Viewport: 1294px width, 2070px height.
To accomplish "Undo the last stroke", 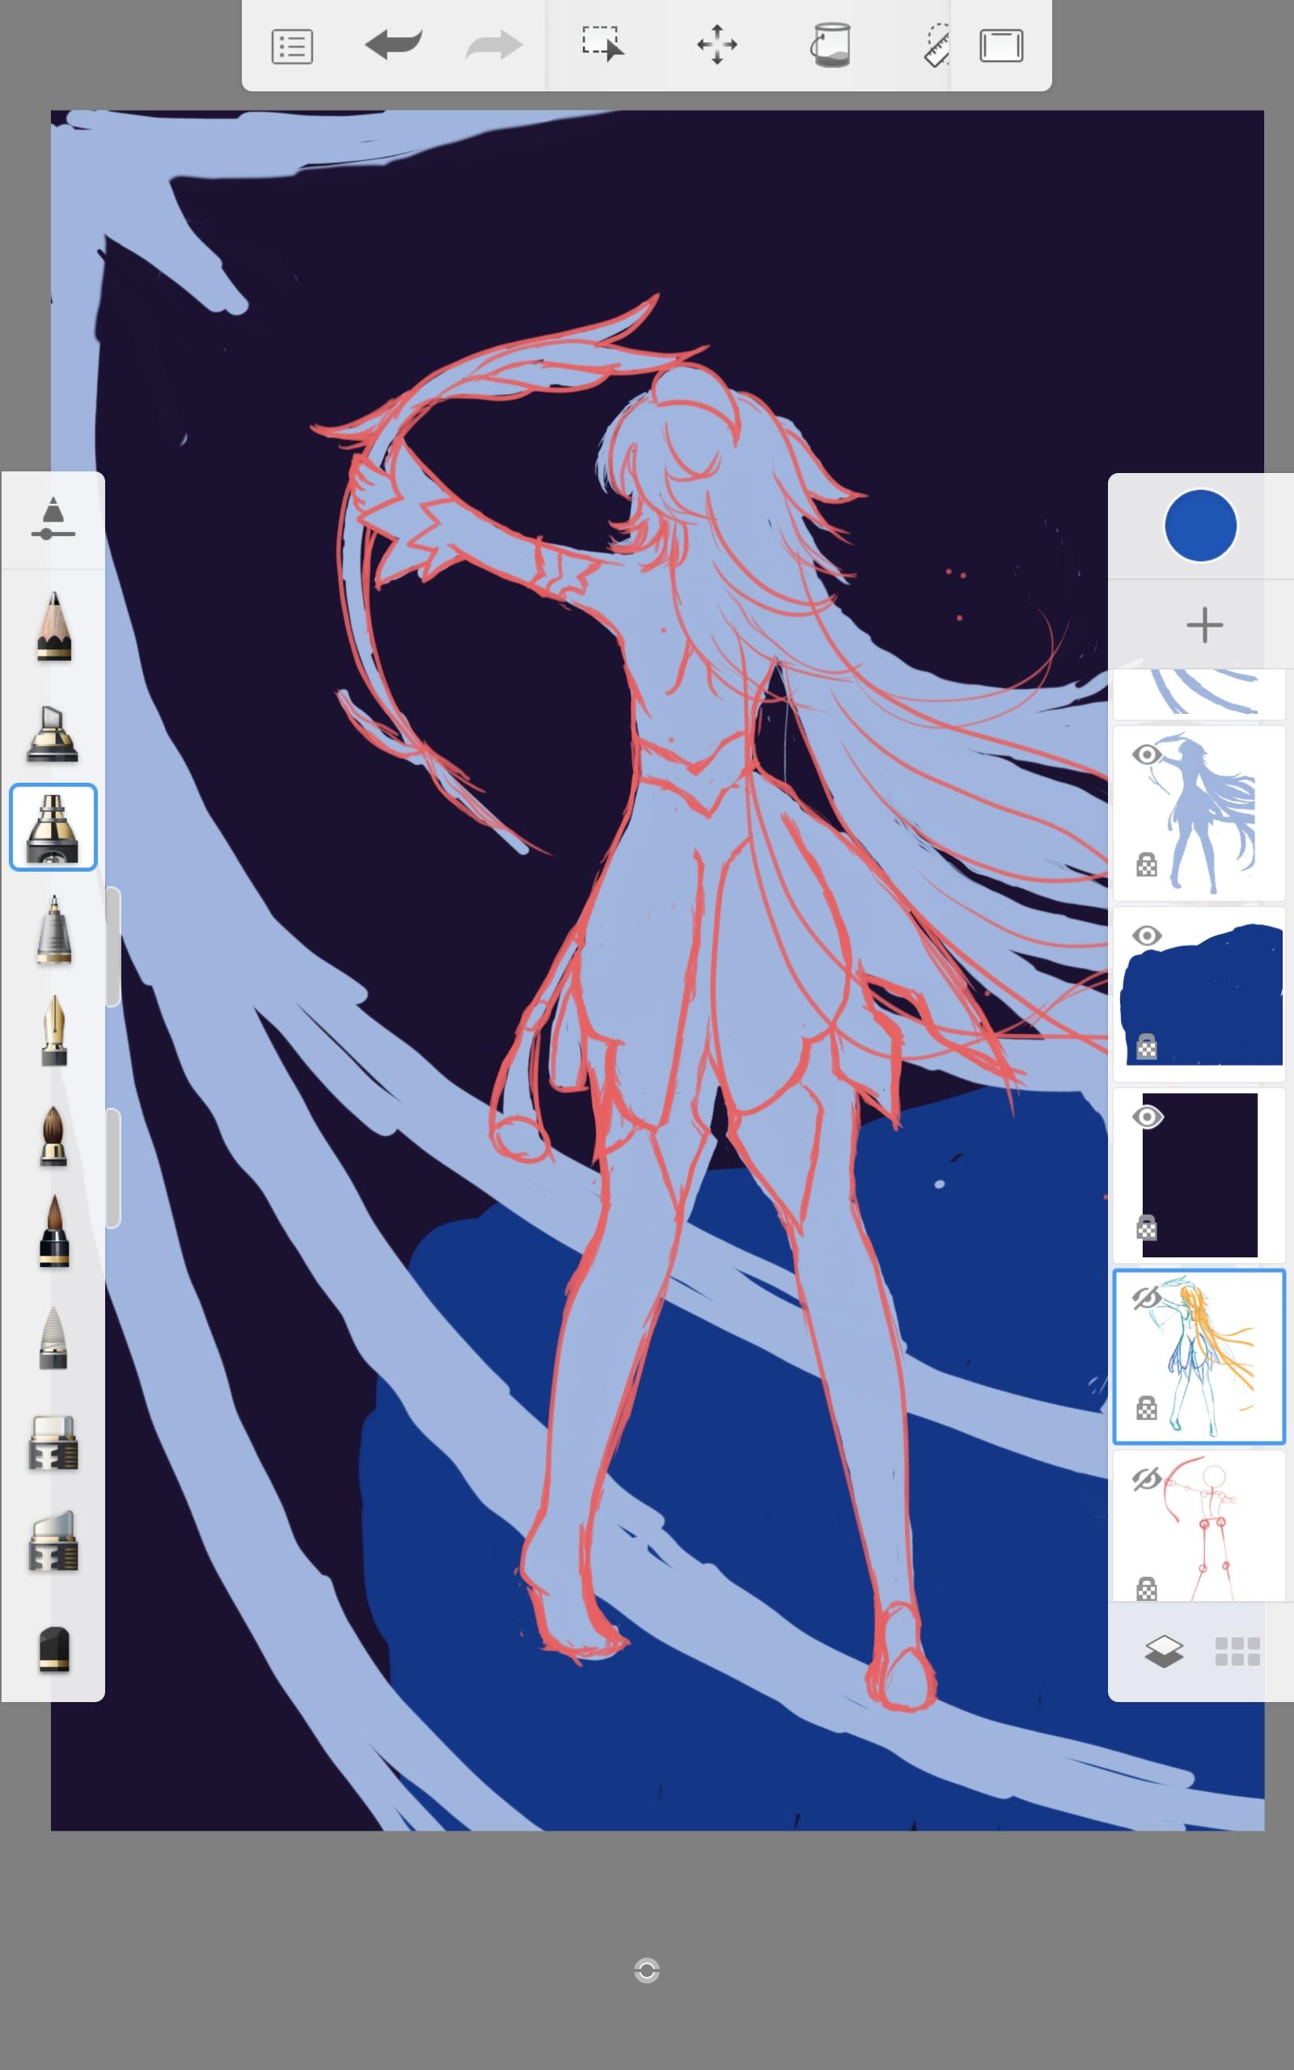I will pyautogui.click(x=394, y=44).
